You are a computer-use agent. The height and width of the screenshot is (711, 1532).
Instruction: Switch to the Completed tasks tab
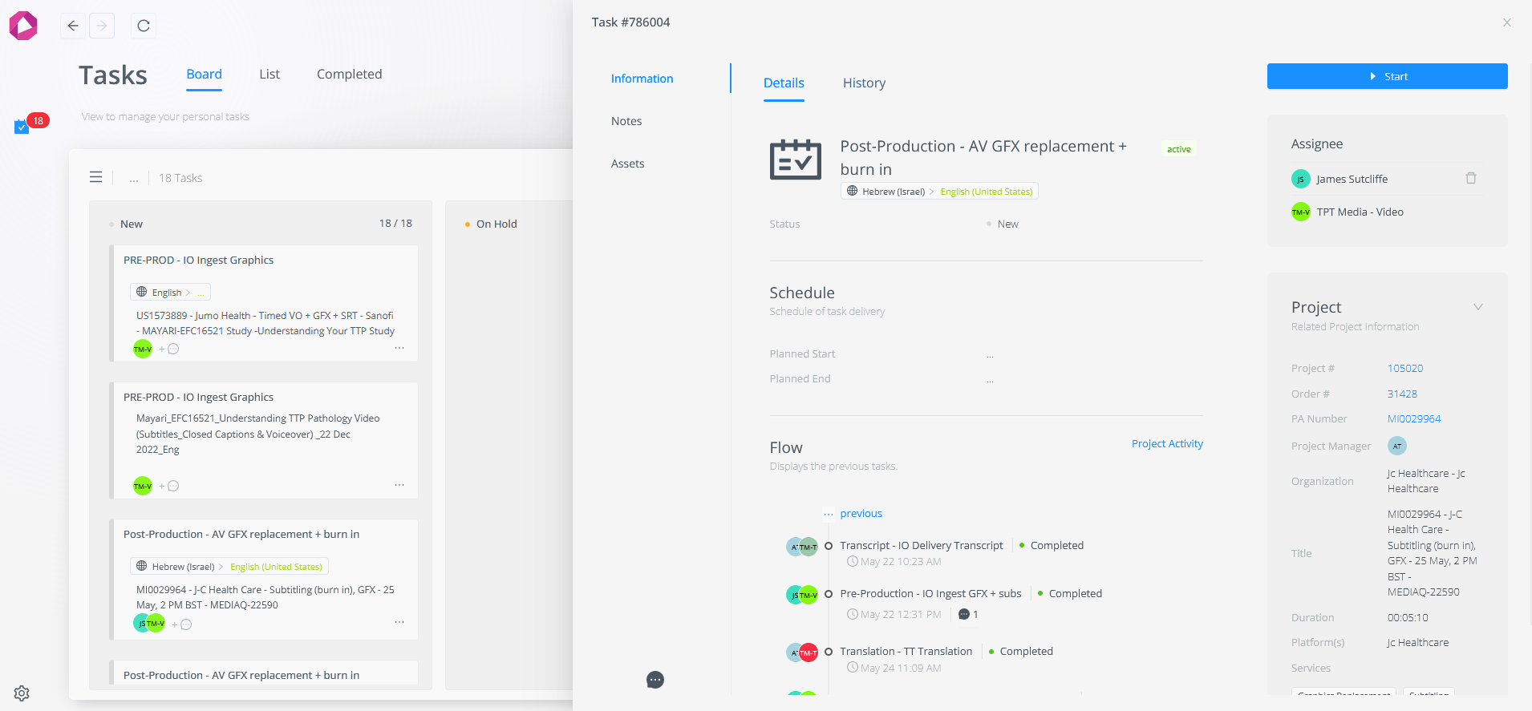(x=349, y=74)
